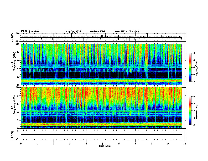208x161 pixels.
Task: Click the ch.2 color scale bar
Action: coord(190,111)
